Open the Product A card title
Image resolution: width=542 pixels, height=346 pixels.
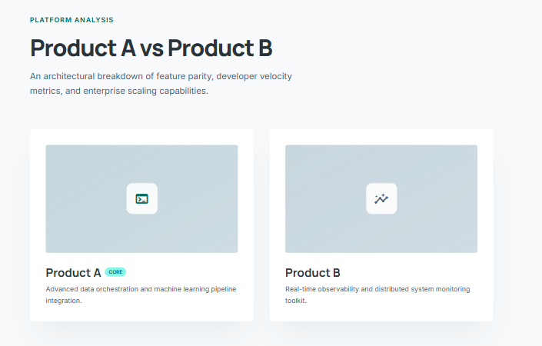73,273
